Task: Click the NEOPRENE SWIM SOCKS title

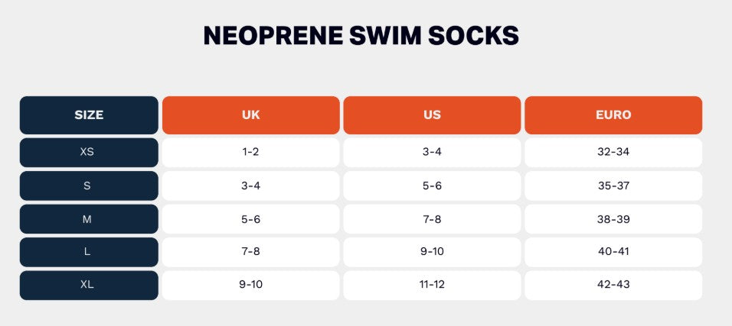Action: (361, 36)
